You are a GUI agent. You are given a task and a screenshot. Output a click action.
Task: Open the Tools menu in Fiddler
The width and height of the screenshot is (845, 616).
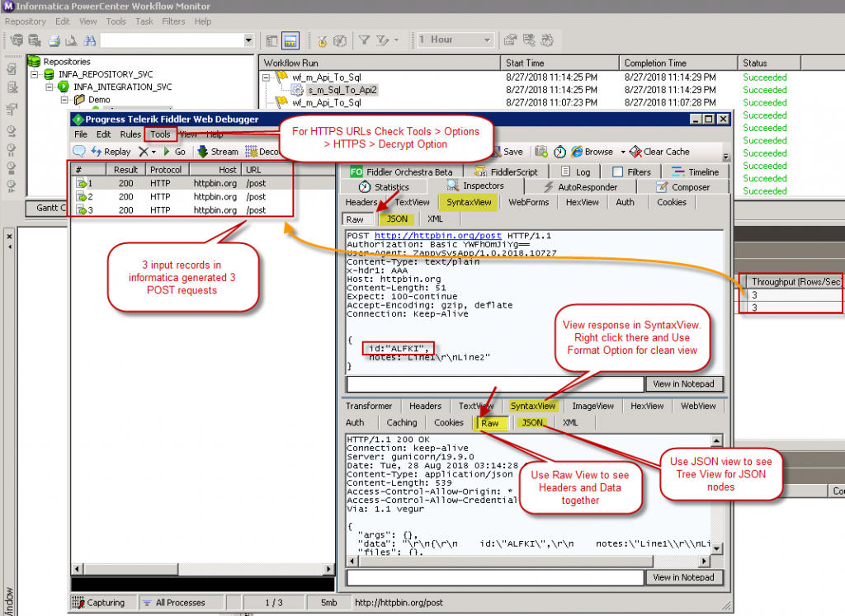(x=161, y=134)
